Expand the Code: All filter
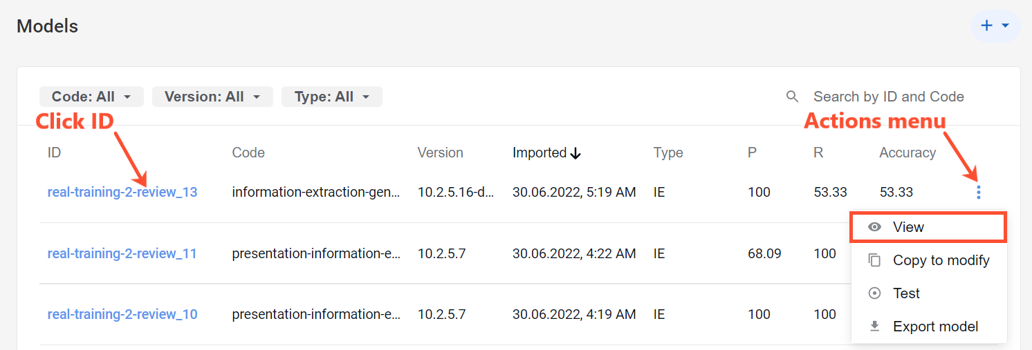The height and width of the screenshot is (350, 1032). pos(91,97)
